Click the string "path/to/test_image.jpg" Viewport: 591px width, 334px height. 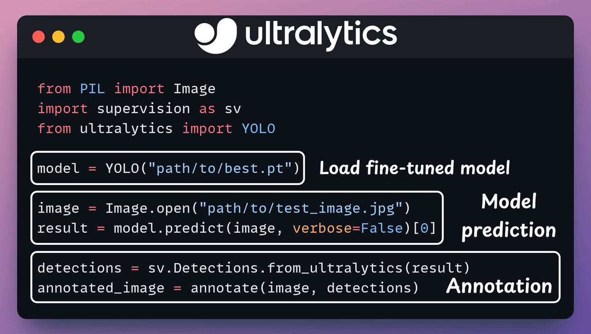point(300,208)
